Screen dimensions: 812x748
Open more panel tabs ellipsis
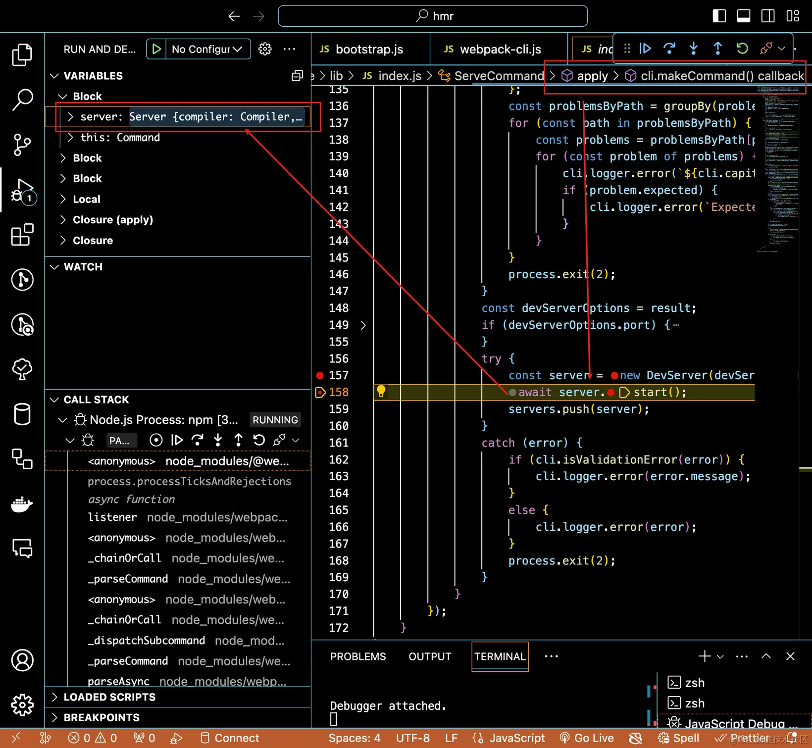(551, 656)
